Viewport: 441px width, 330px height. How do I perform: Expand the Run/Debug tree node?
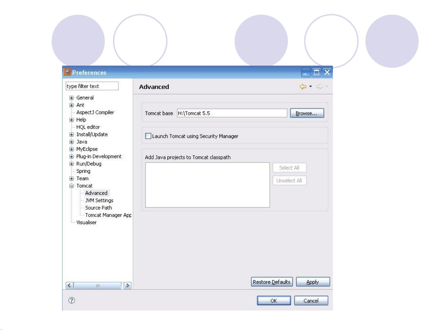pyautogui.click(x=71, y=164)
